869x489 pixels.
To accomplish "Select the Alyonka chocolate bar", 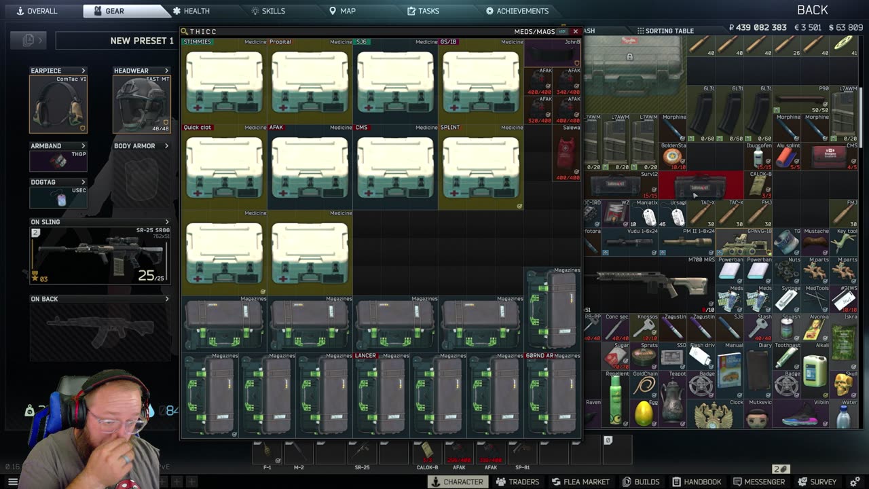I will pos(815,328).
